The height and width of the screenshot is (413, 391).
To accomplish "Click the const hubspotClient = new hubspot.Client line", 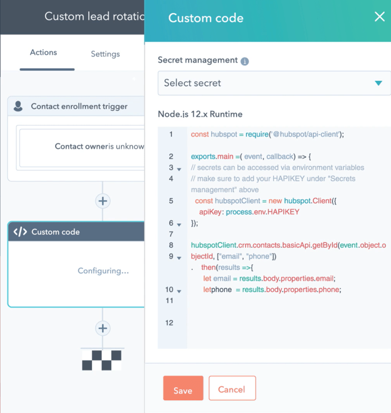I will 266,201.
